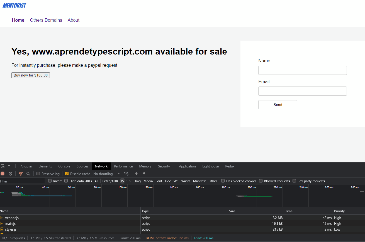Open network conditions wifi icon
Image resolution: width=365 pixels, height=242 pixels.
click(126, 174)
